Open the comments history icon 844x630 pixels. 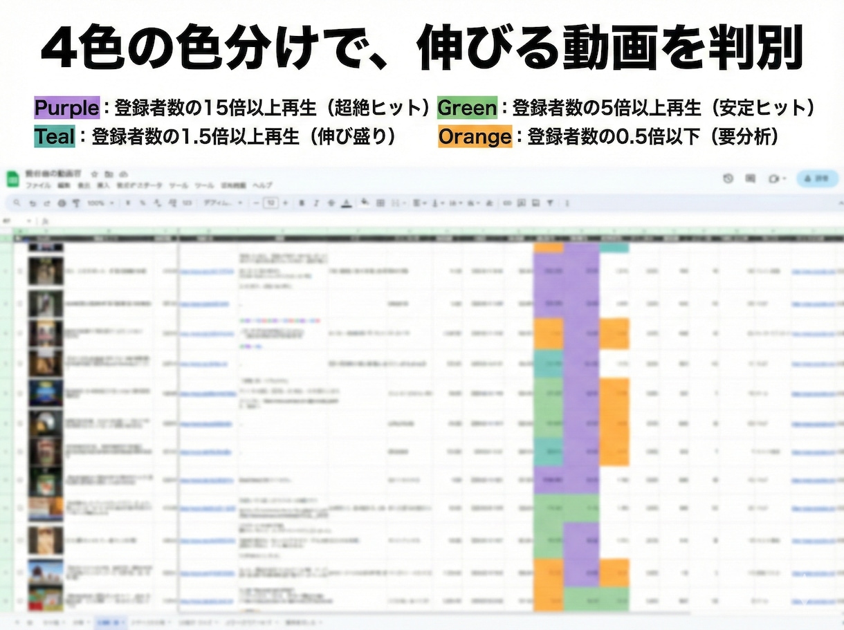click(x=751, y=178)
